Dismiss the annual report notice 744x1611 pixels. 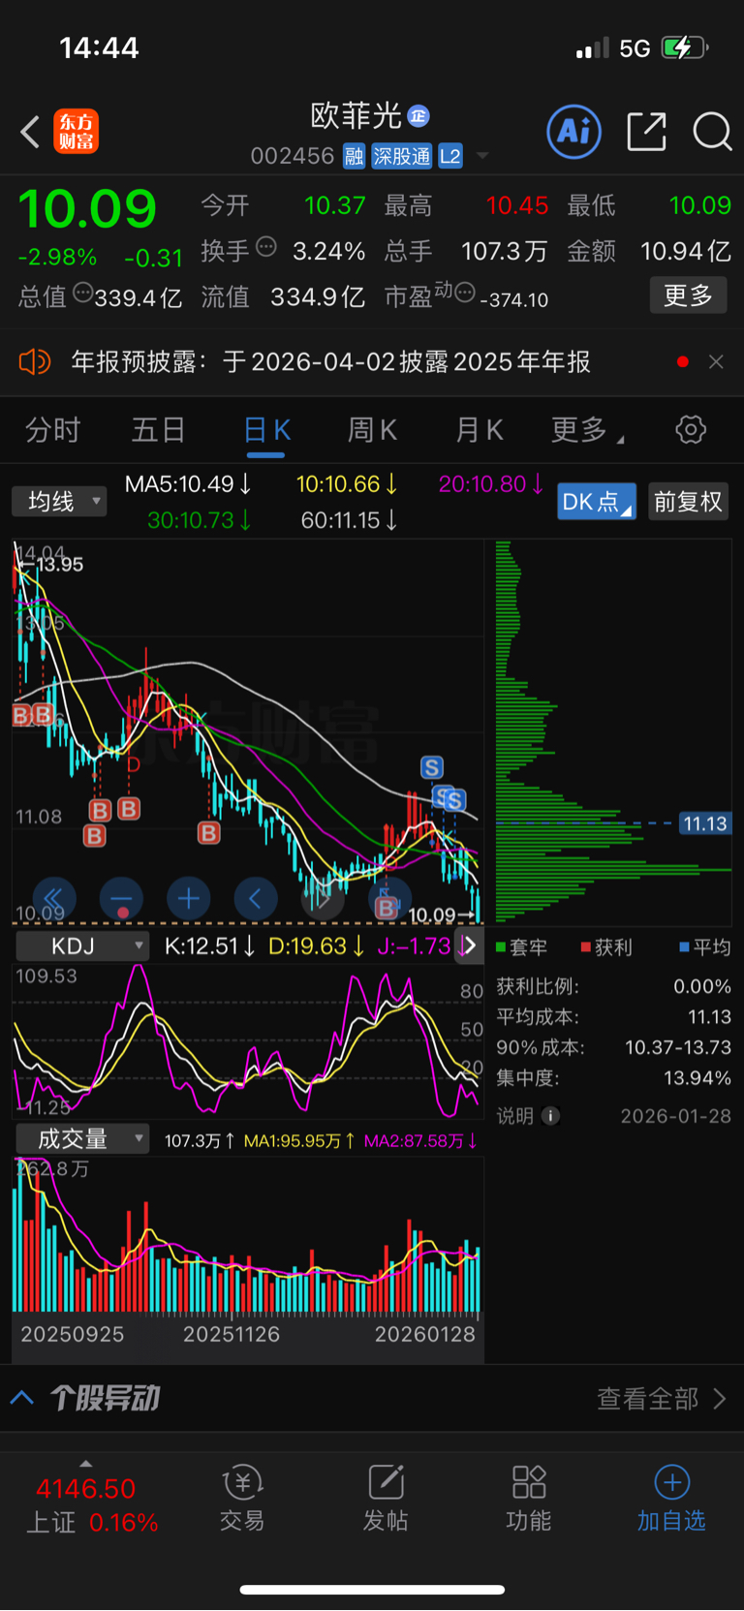pos(716,362)
